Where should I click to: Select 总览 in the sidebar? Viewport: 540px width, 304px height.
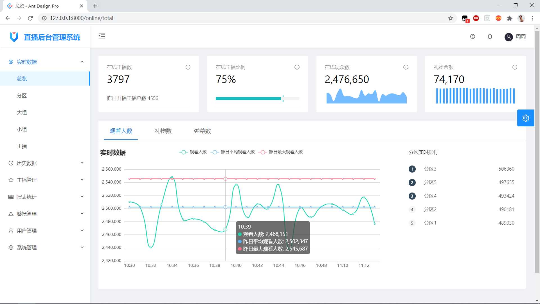point(45,79)
